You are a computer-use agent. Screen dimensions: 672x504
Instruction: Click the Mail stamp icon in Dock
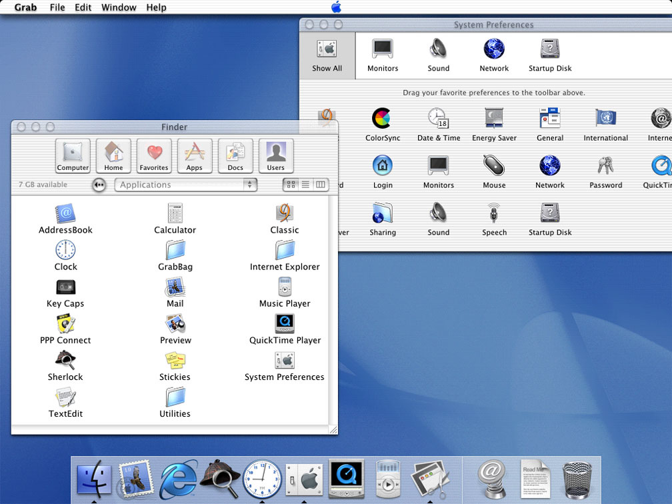pyautogui.click(x=135, y=479)
